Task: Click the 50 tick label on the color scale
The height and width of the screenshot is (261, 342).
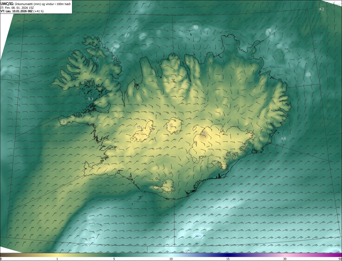Action: coord(340,259)
